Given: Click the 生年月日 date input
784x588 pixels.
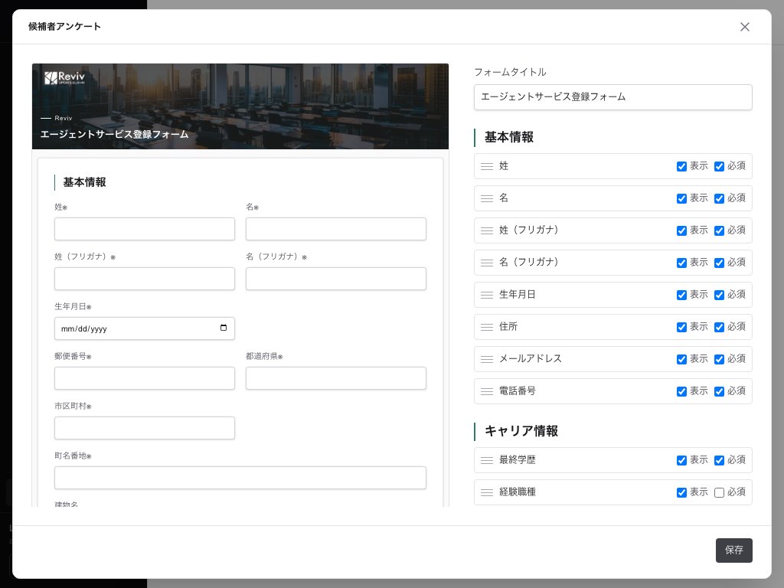Looking at the screenshot, I should [x=145, y=328].
